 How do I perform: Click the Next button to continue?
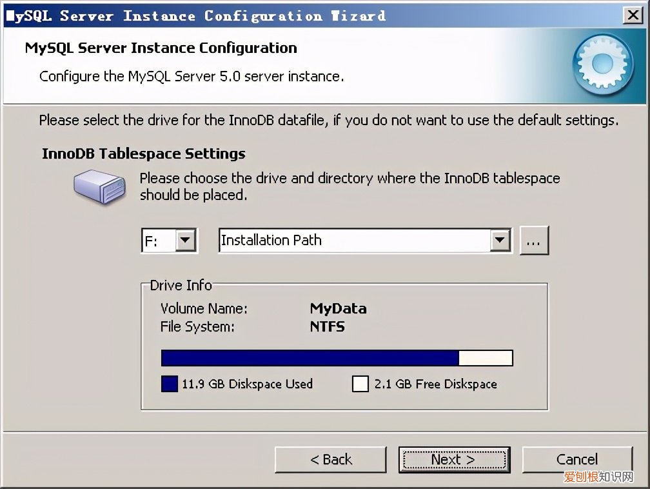pyautogui.click(x=454, y=459)
